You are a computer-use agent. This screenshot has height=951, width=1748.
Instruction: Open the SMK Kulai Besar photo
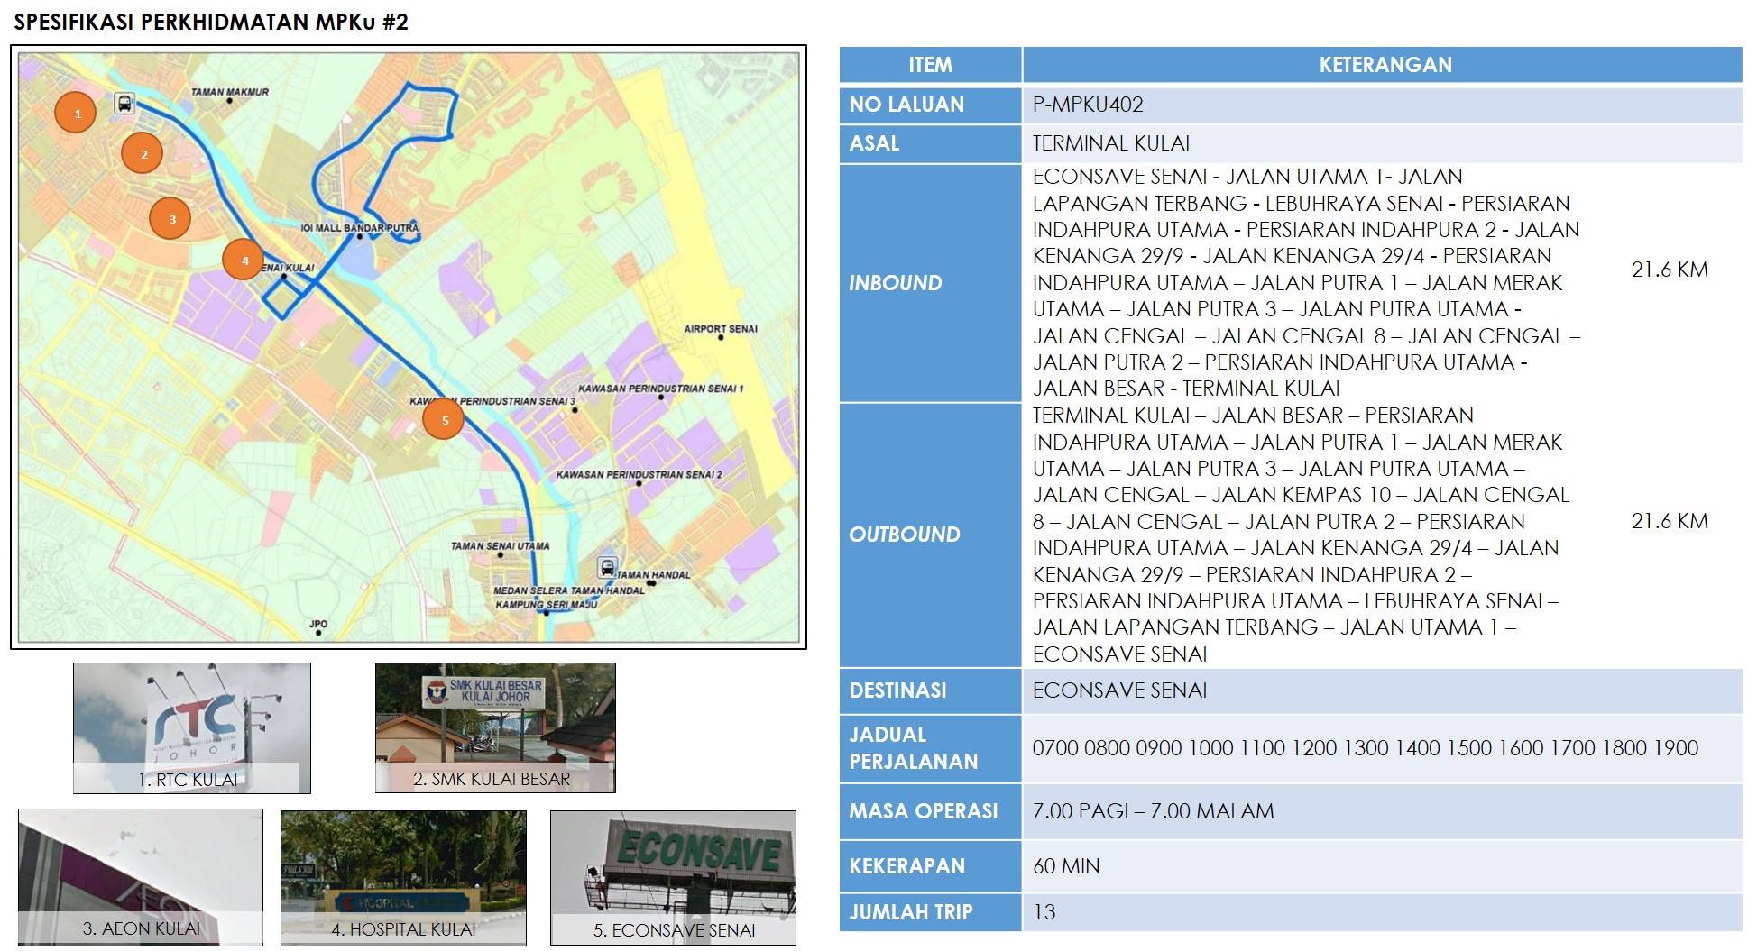point(495,728)
